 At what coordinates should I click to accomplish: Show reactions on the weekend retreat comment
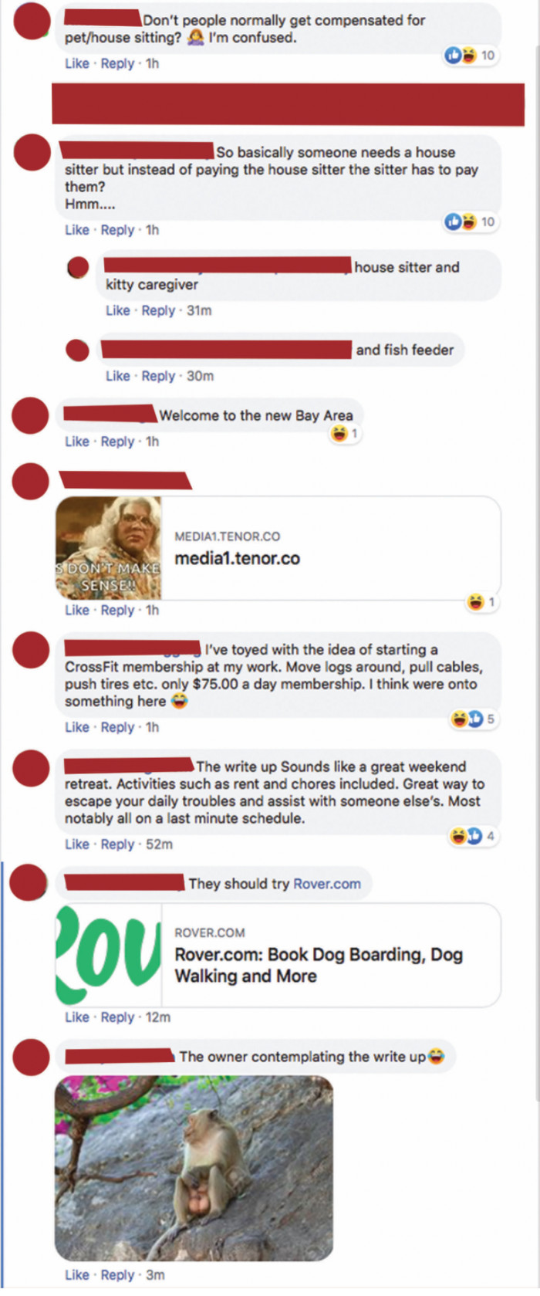point(474,836)
